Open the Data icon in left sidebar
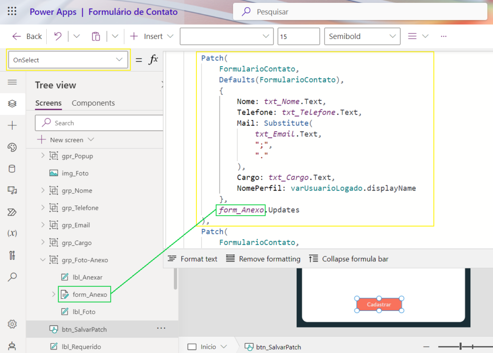 click(12, 169)
